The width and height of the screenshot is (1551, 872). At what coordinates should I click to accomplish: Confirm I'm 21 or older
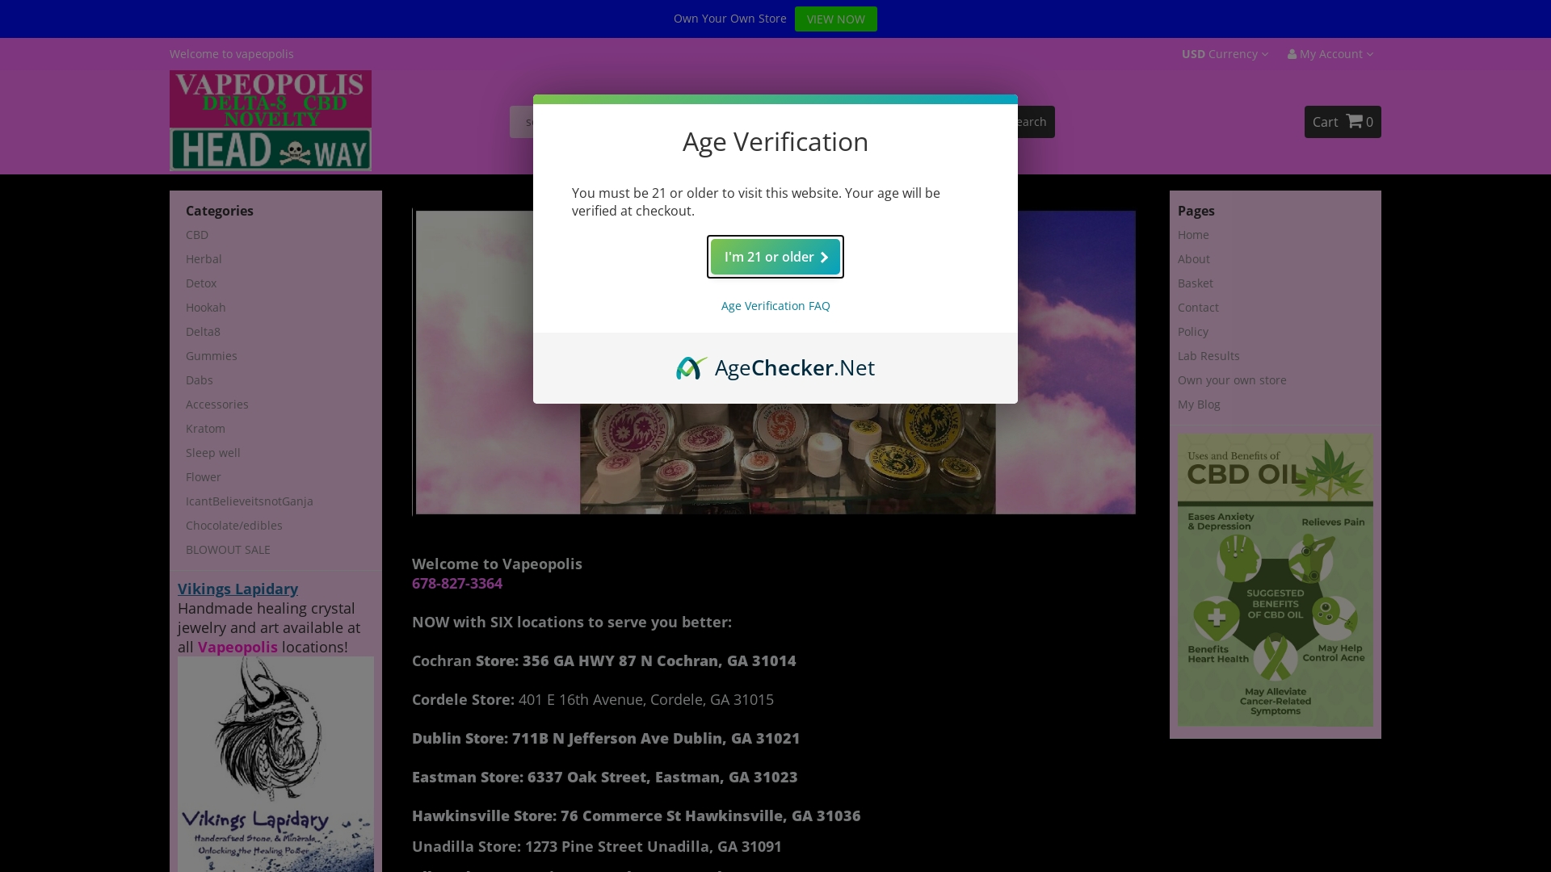(x=775, y=257)
